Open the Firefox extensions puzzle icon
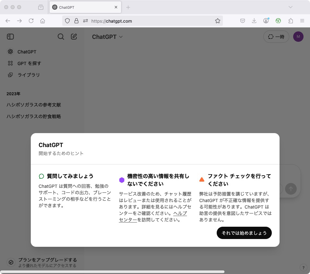Viewport: 310px width, 274px height. tap(291, 21)
